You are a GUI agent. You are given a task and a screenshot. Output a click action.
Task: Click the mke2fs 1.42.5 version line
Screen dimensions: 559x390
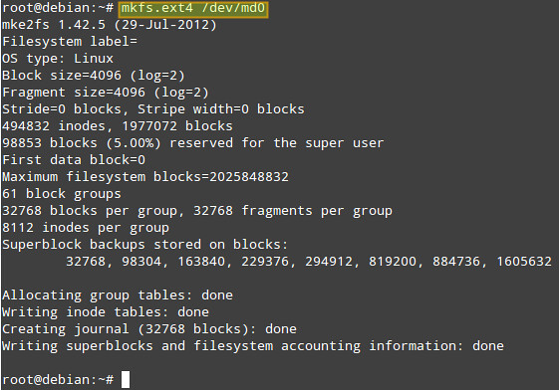[x=109, y=25]
